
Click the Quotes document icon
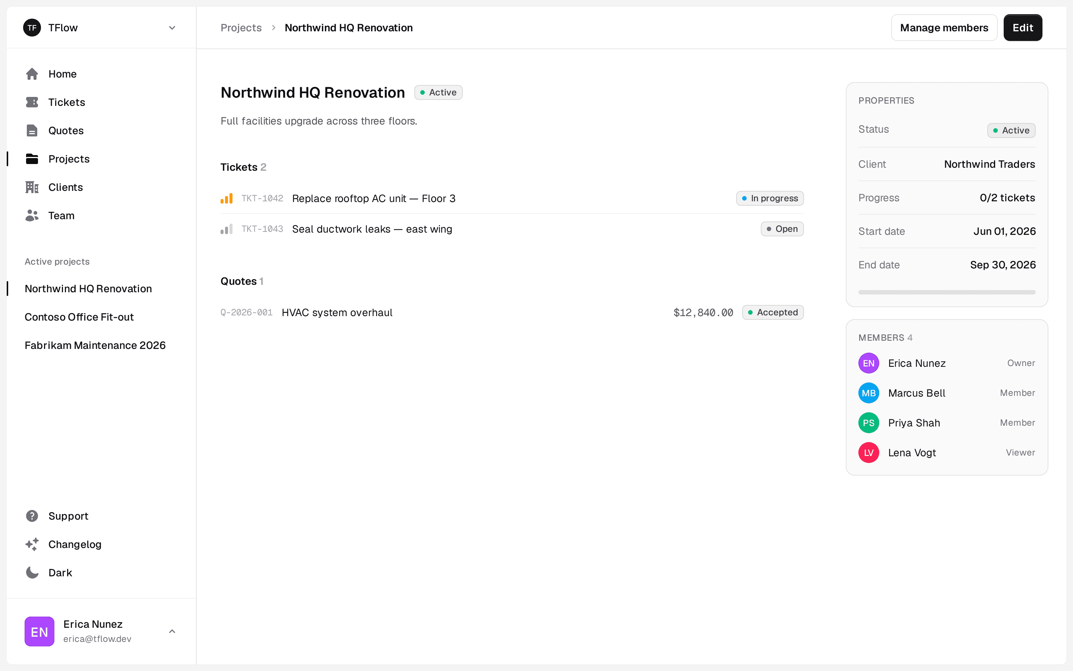(x=32, y=130)
